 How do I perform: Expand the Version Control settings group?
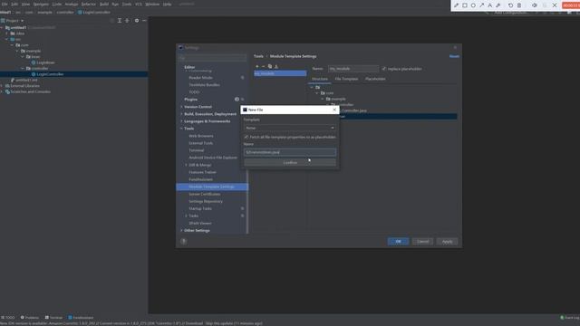(x=181, y=107)
